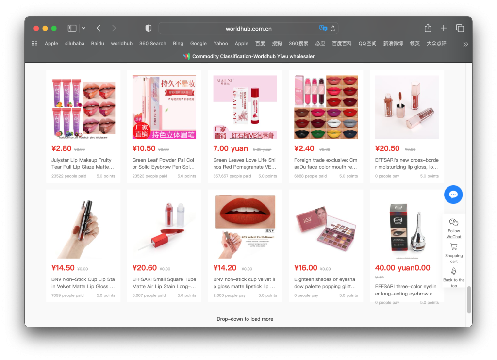Click the privacy shield icon
497x360 pixels.
pos(149,28)
